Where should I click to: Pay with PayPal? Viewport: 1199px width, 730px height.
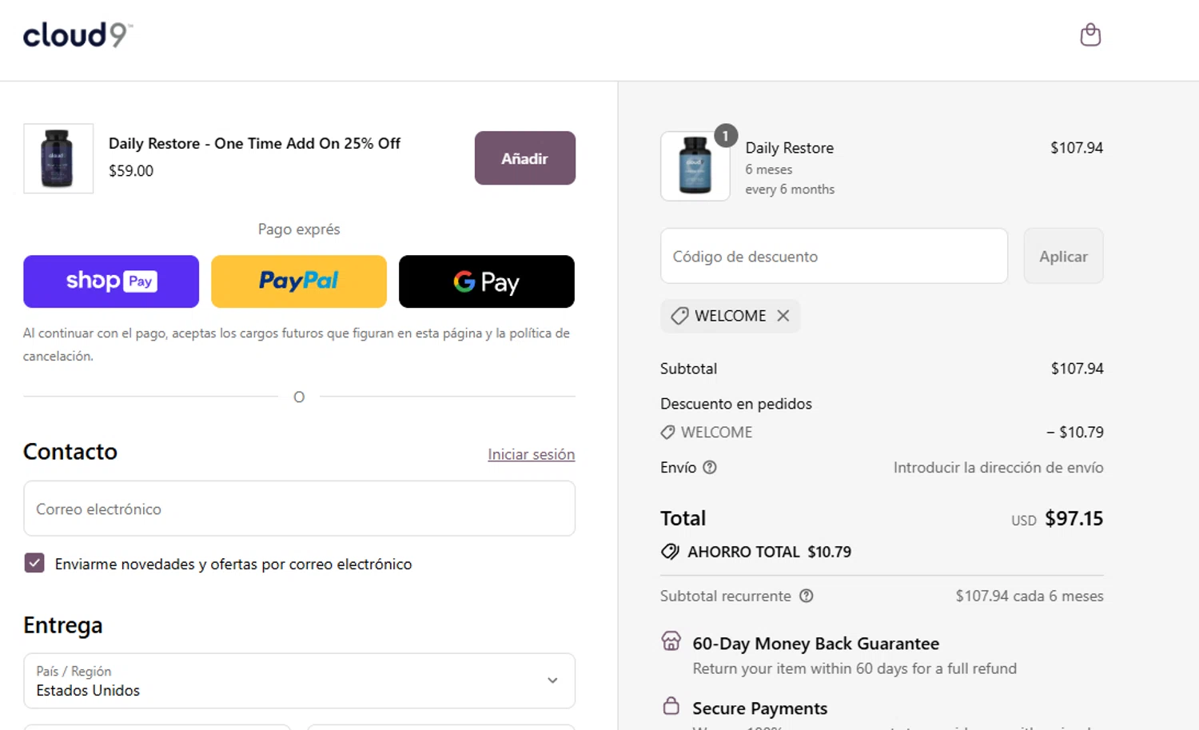point(299,281)
